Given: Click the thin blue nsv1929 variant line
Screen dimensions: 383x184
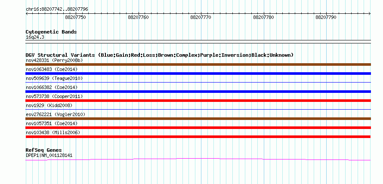Looking at the screenshot, I should (198, 110).
